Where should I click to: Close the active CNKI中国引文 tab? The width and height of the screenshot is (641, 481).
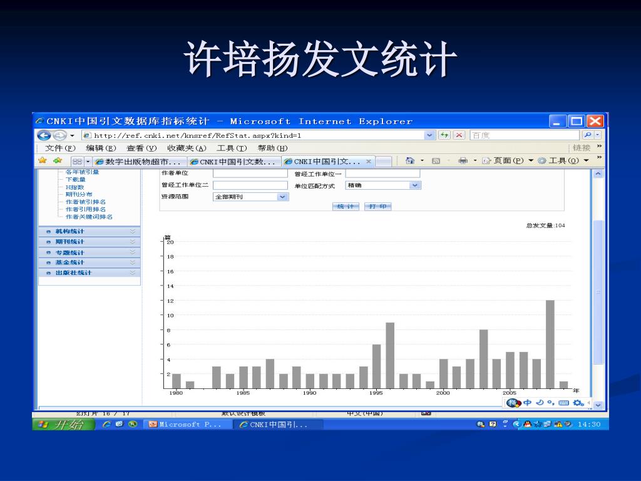(x=368, y=162)
